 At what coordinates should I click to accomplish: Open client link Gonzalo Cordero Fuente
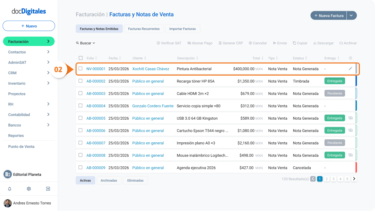pos(153,106)
